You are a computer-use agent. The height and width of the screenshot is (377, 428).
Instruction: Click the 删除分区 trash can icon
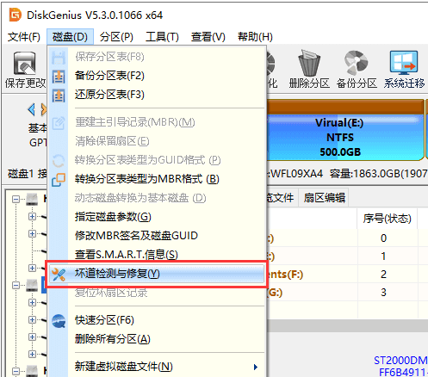309,64
